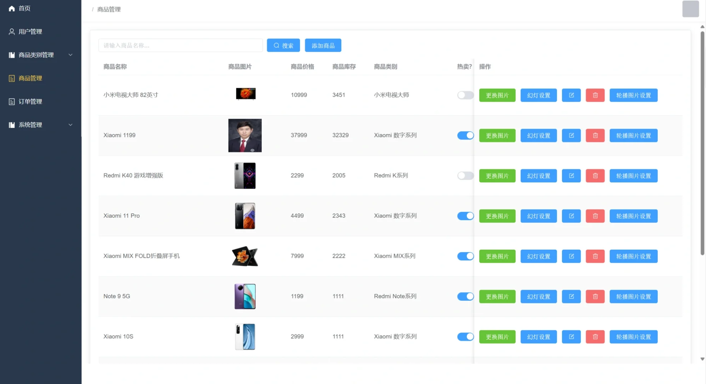Click the order management icon in sidebar

coord(12,102)
